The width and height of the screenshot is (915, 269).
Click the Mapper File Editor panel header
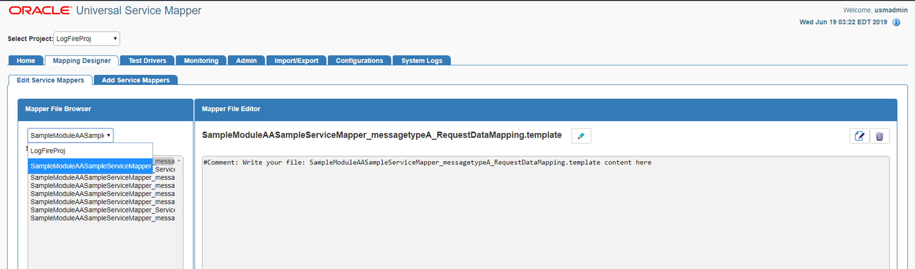(x=546, y=110)
